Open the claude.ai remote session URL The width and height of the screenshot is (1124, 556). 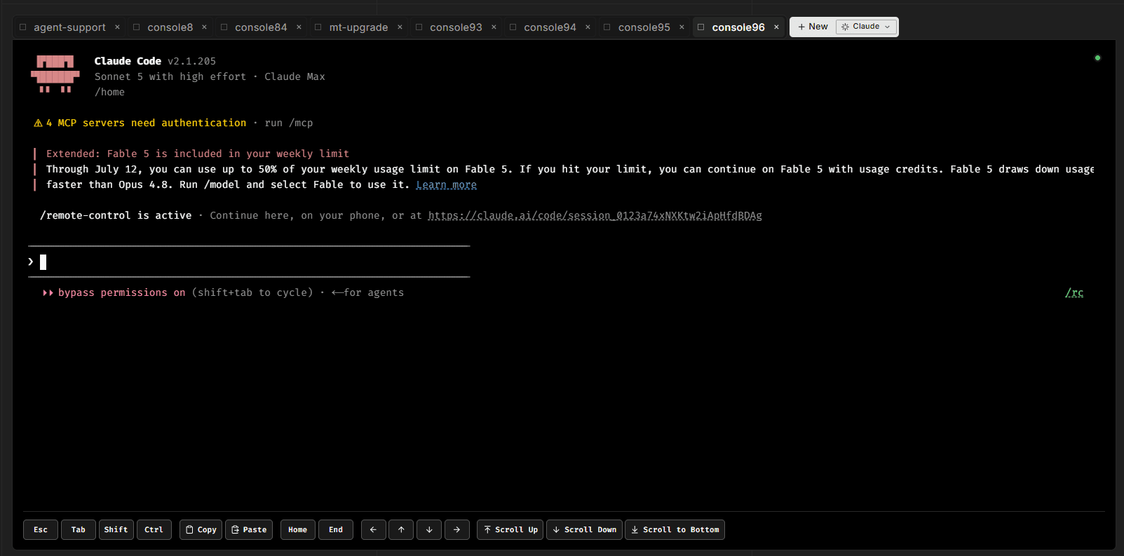(x=595, y=215)
